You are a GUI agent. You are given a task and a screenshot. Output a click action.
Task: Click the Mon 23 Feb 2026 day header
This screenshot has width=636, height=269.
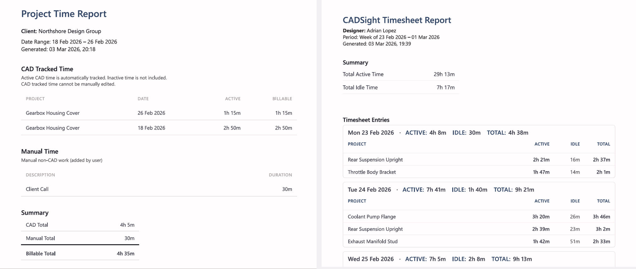click(x=371, y=133)
